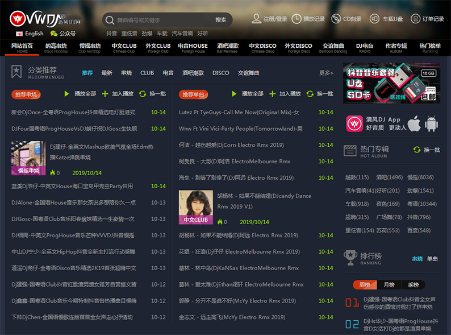Click the 热门专辑 clapperboard icon
This screenshot has width=451, height=335.
point(350,151)
